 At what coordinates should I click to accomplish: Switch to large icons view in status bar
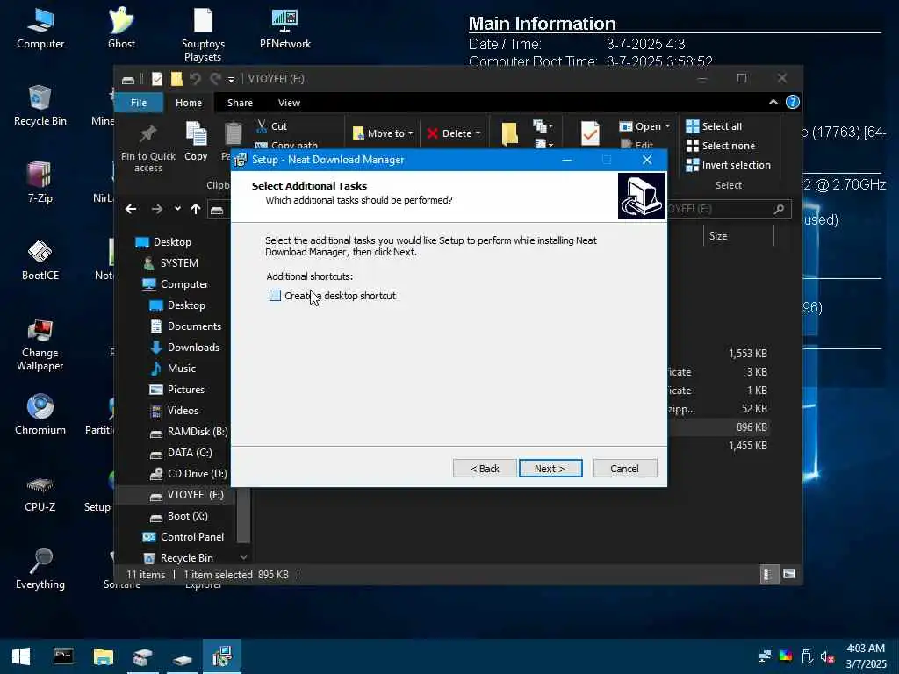tap(789, 574)
